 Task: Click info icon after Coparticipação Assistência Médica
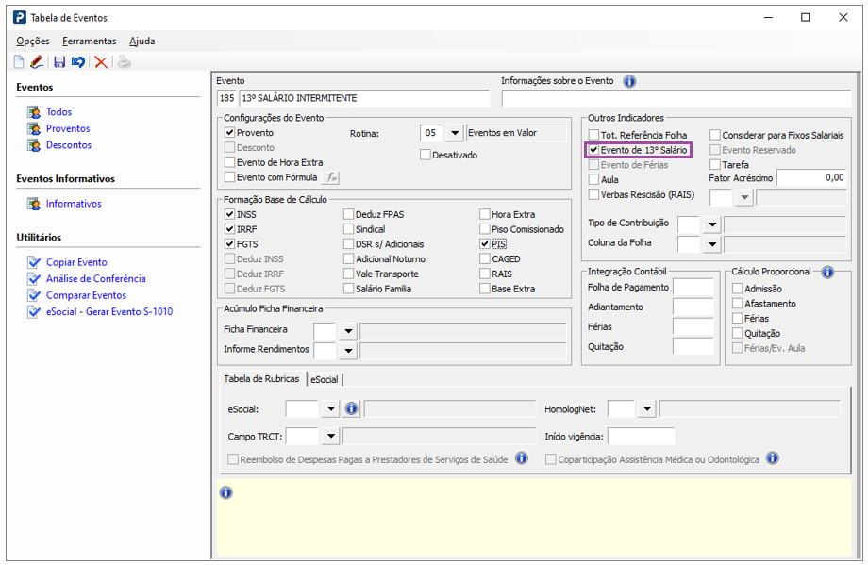click(773, 458)
